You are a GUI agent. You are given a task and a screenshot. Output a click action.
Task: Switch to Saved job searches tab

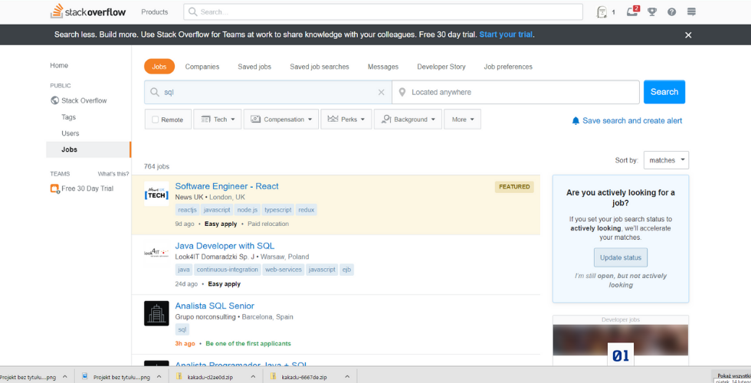[x=320, y=67]
